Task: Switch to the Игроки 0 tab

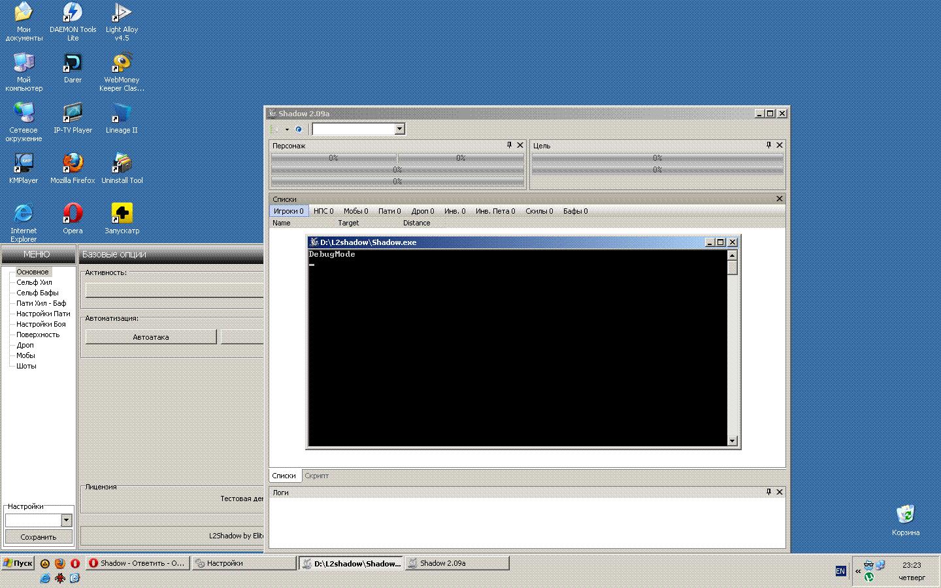Action: 288,211
